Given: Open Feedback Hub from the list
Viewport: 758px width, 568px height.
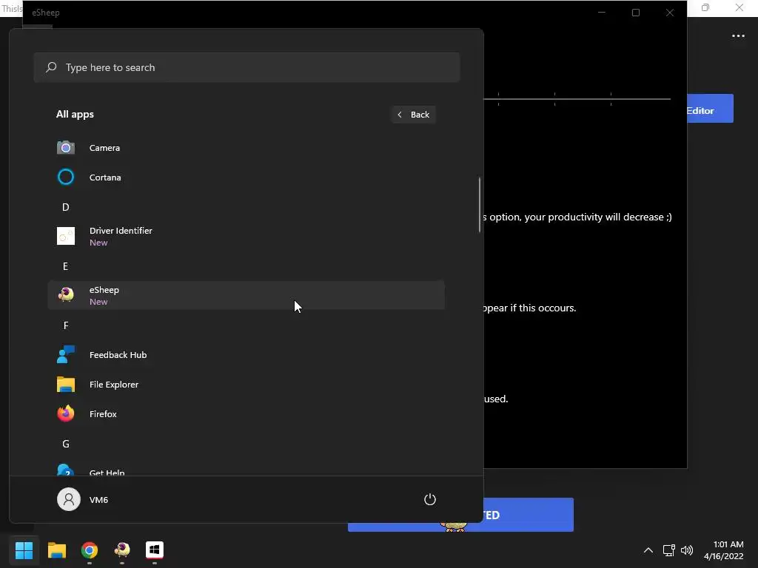Looking at the screenshot, I should point(246,354).
